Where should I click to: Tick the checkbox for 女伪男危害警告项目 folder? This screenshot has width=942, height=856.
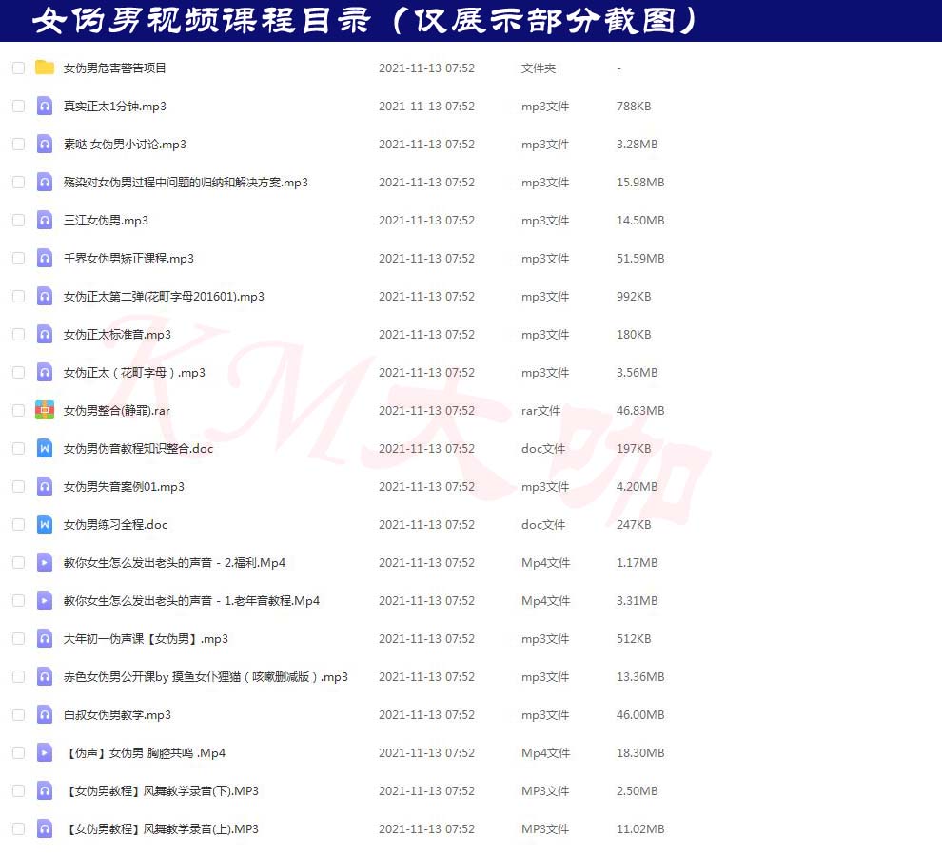tap(18, 68)
